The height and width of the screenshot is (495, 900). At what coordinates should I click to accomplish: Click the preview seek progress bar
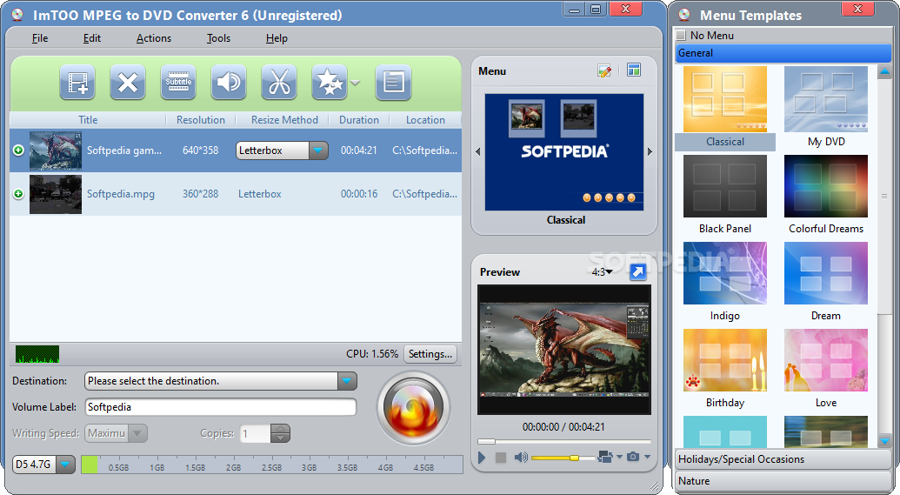(564, 441)
